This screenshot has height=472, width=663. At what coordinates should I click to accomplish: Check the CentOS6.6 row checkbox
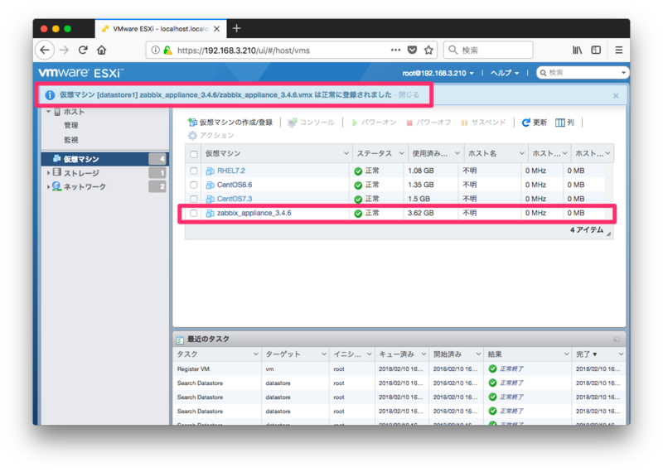point(194,185)
